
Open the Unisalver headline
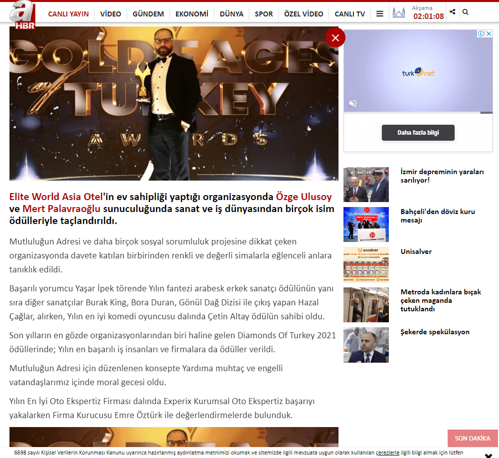click(x=416, y=251)
